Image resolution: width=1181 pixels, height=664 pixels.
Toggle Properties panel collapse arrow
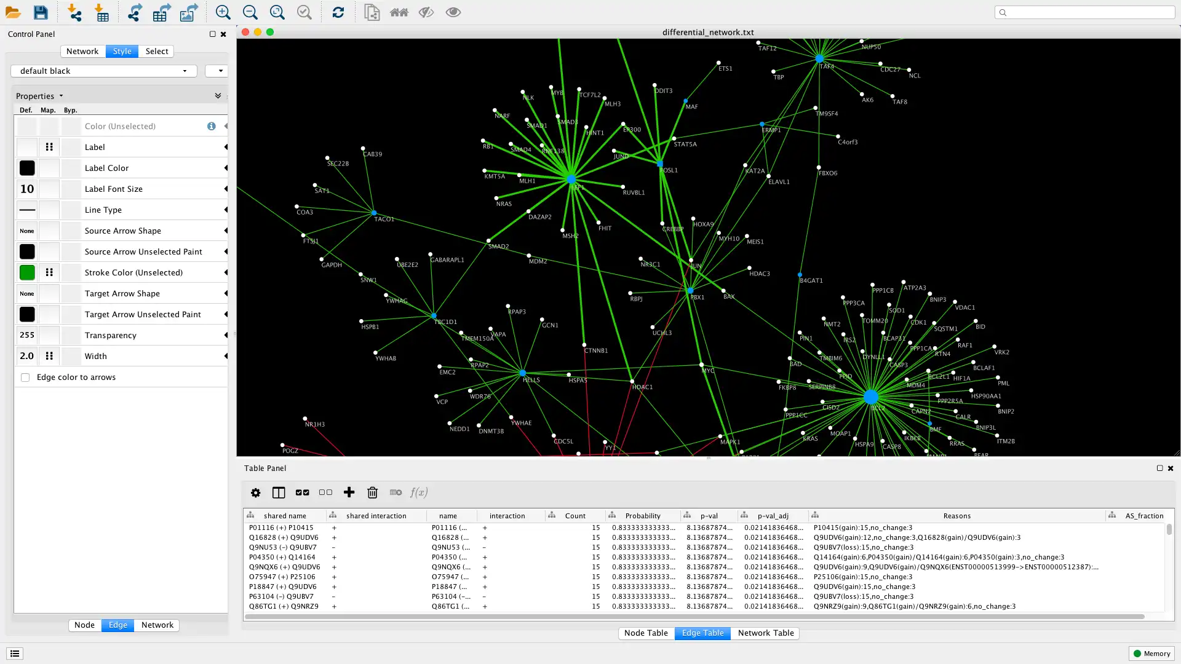[218, 96]
